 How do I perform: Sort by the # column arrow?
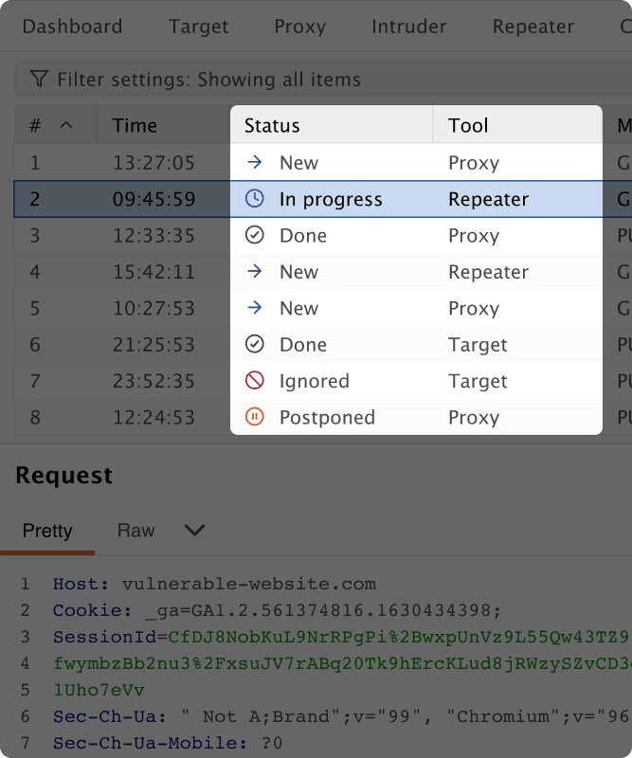[x=65, y=125]
